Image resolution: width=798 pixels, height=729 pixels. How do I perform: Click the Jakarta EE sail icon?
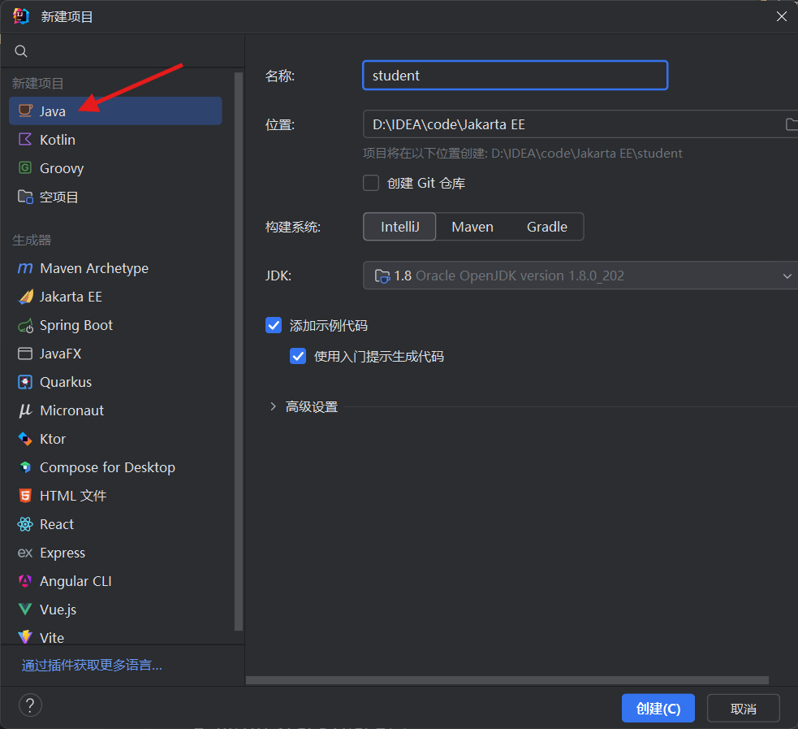pos(25,297)
